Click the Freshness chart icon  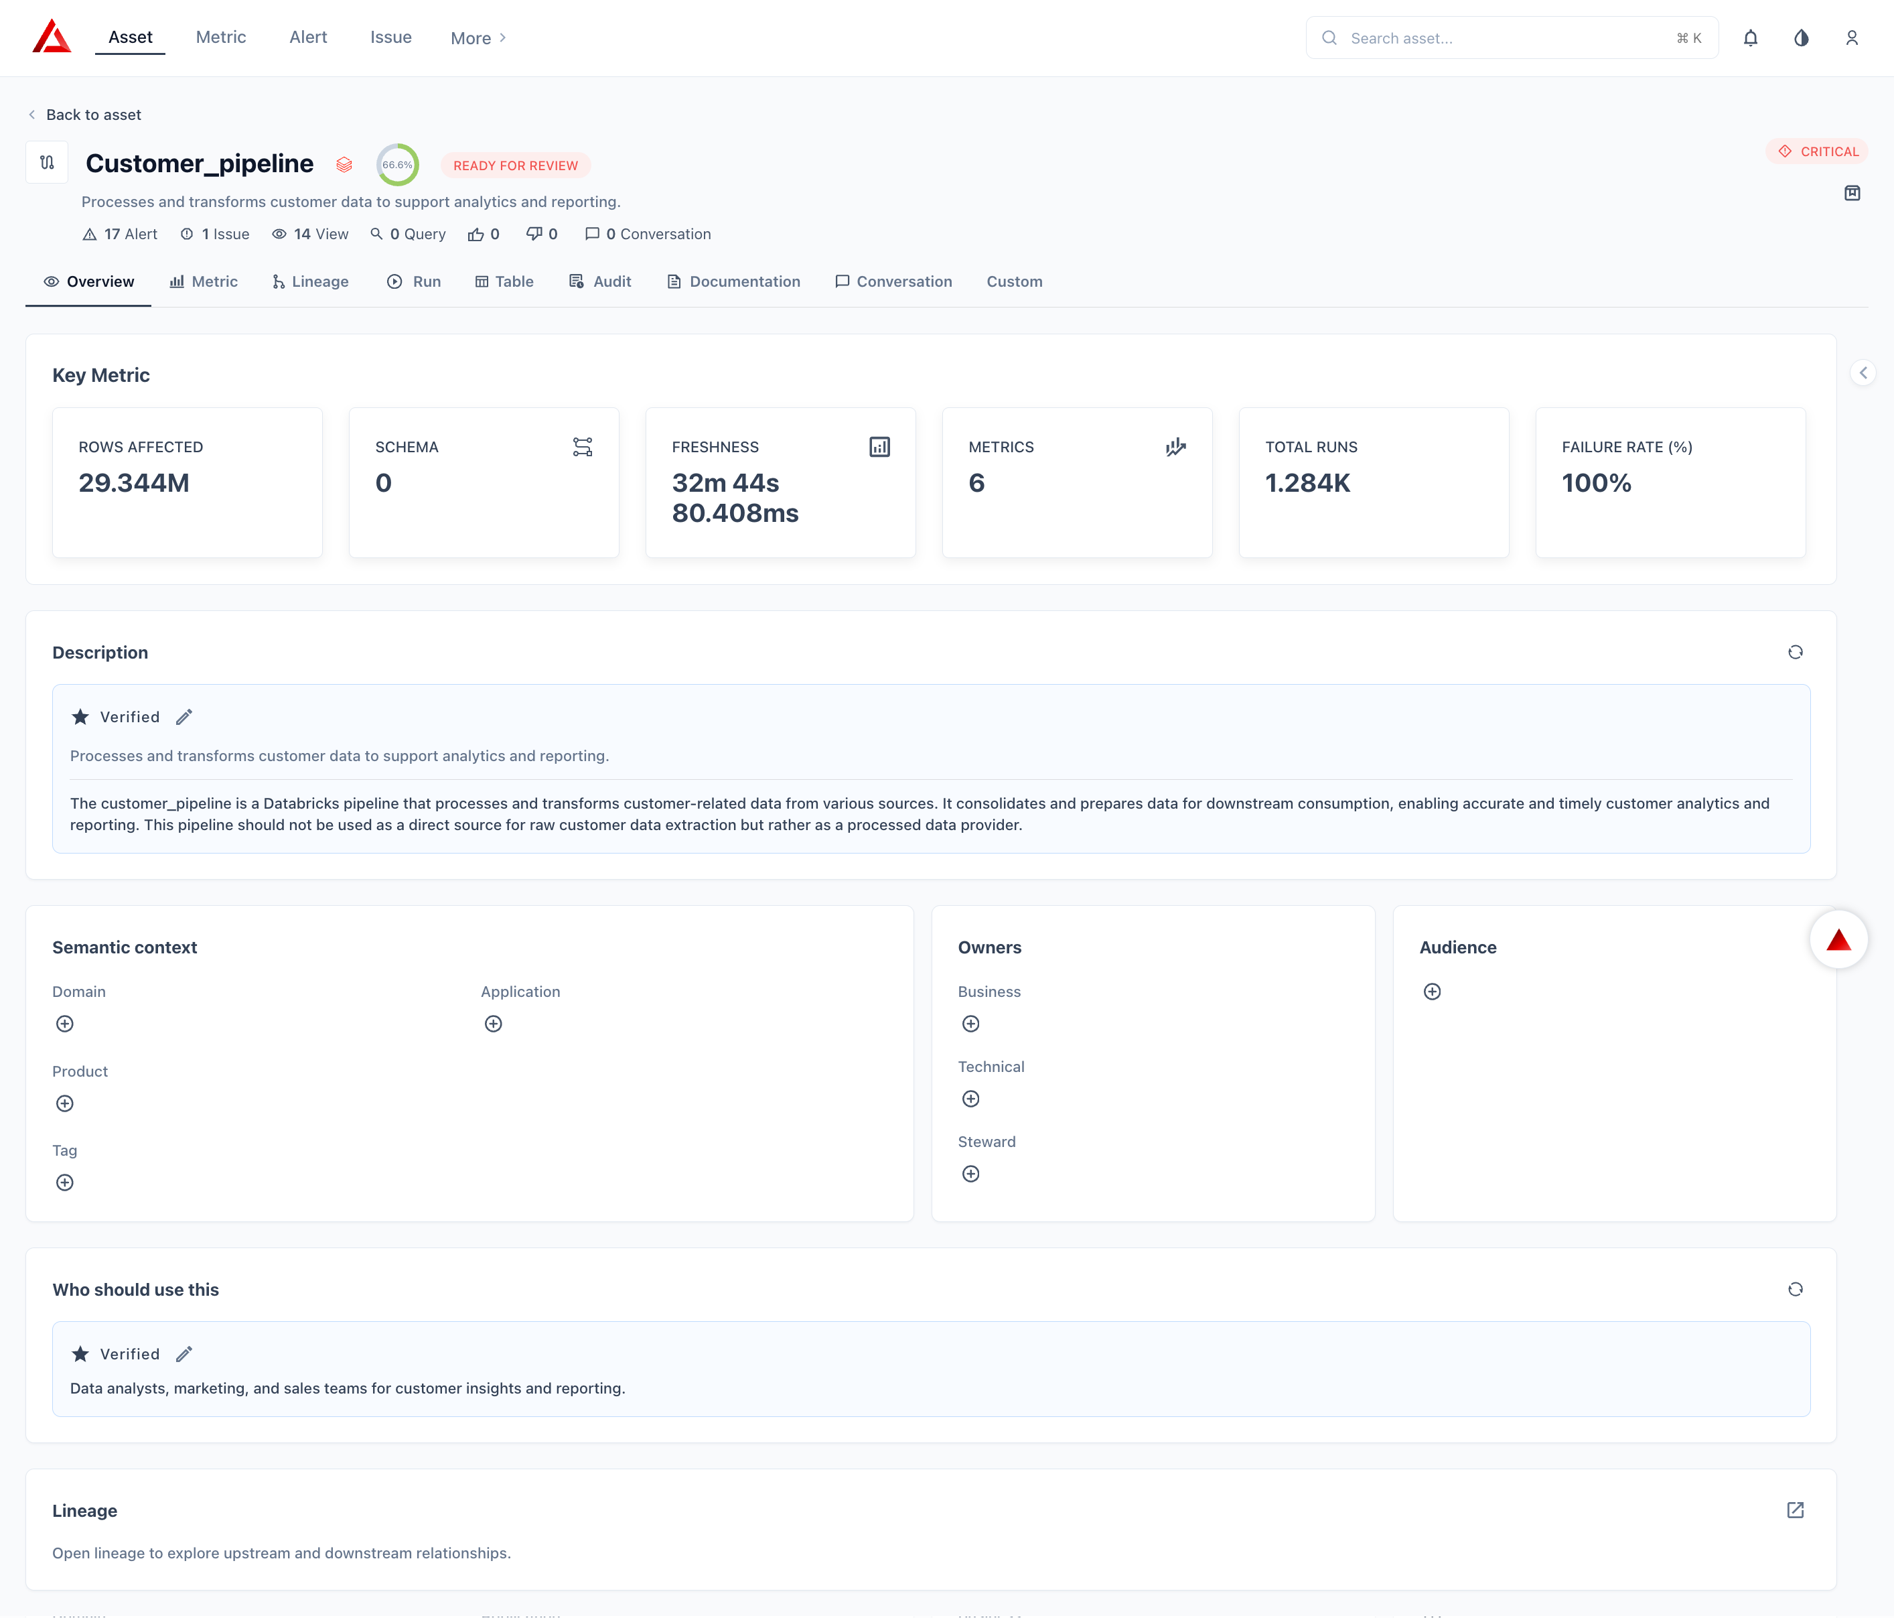click(879, 447)
